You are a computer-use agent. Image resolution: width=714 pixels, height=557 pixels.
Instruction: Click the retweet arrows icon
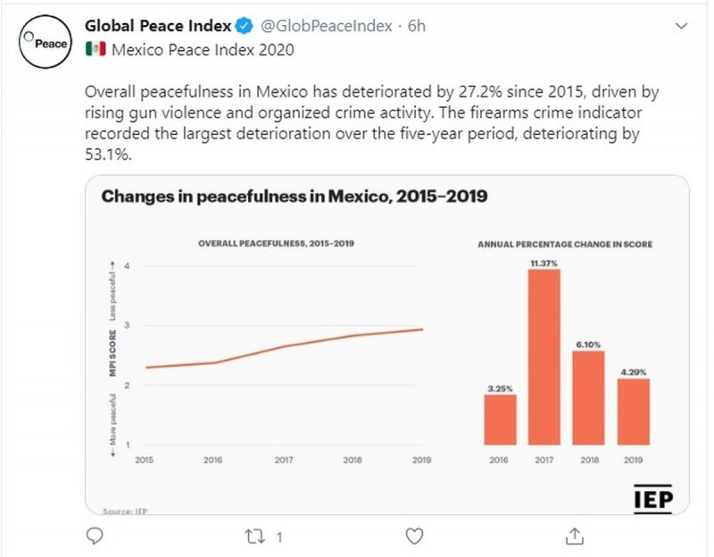[x=253, y=536]
